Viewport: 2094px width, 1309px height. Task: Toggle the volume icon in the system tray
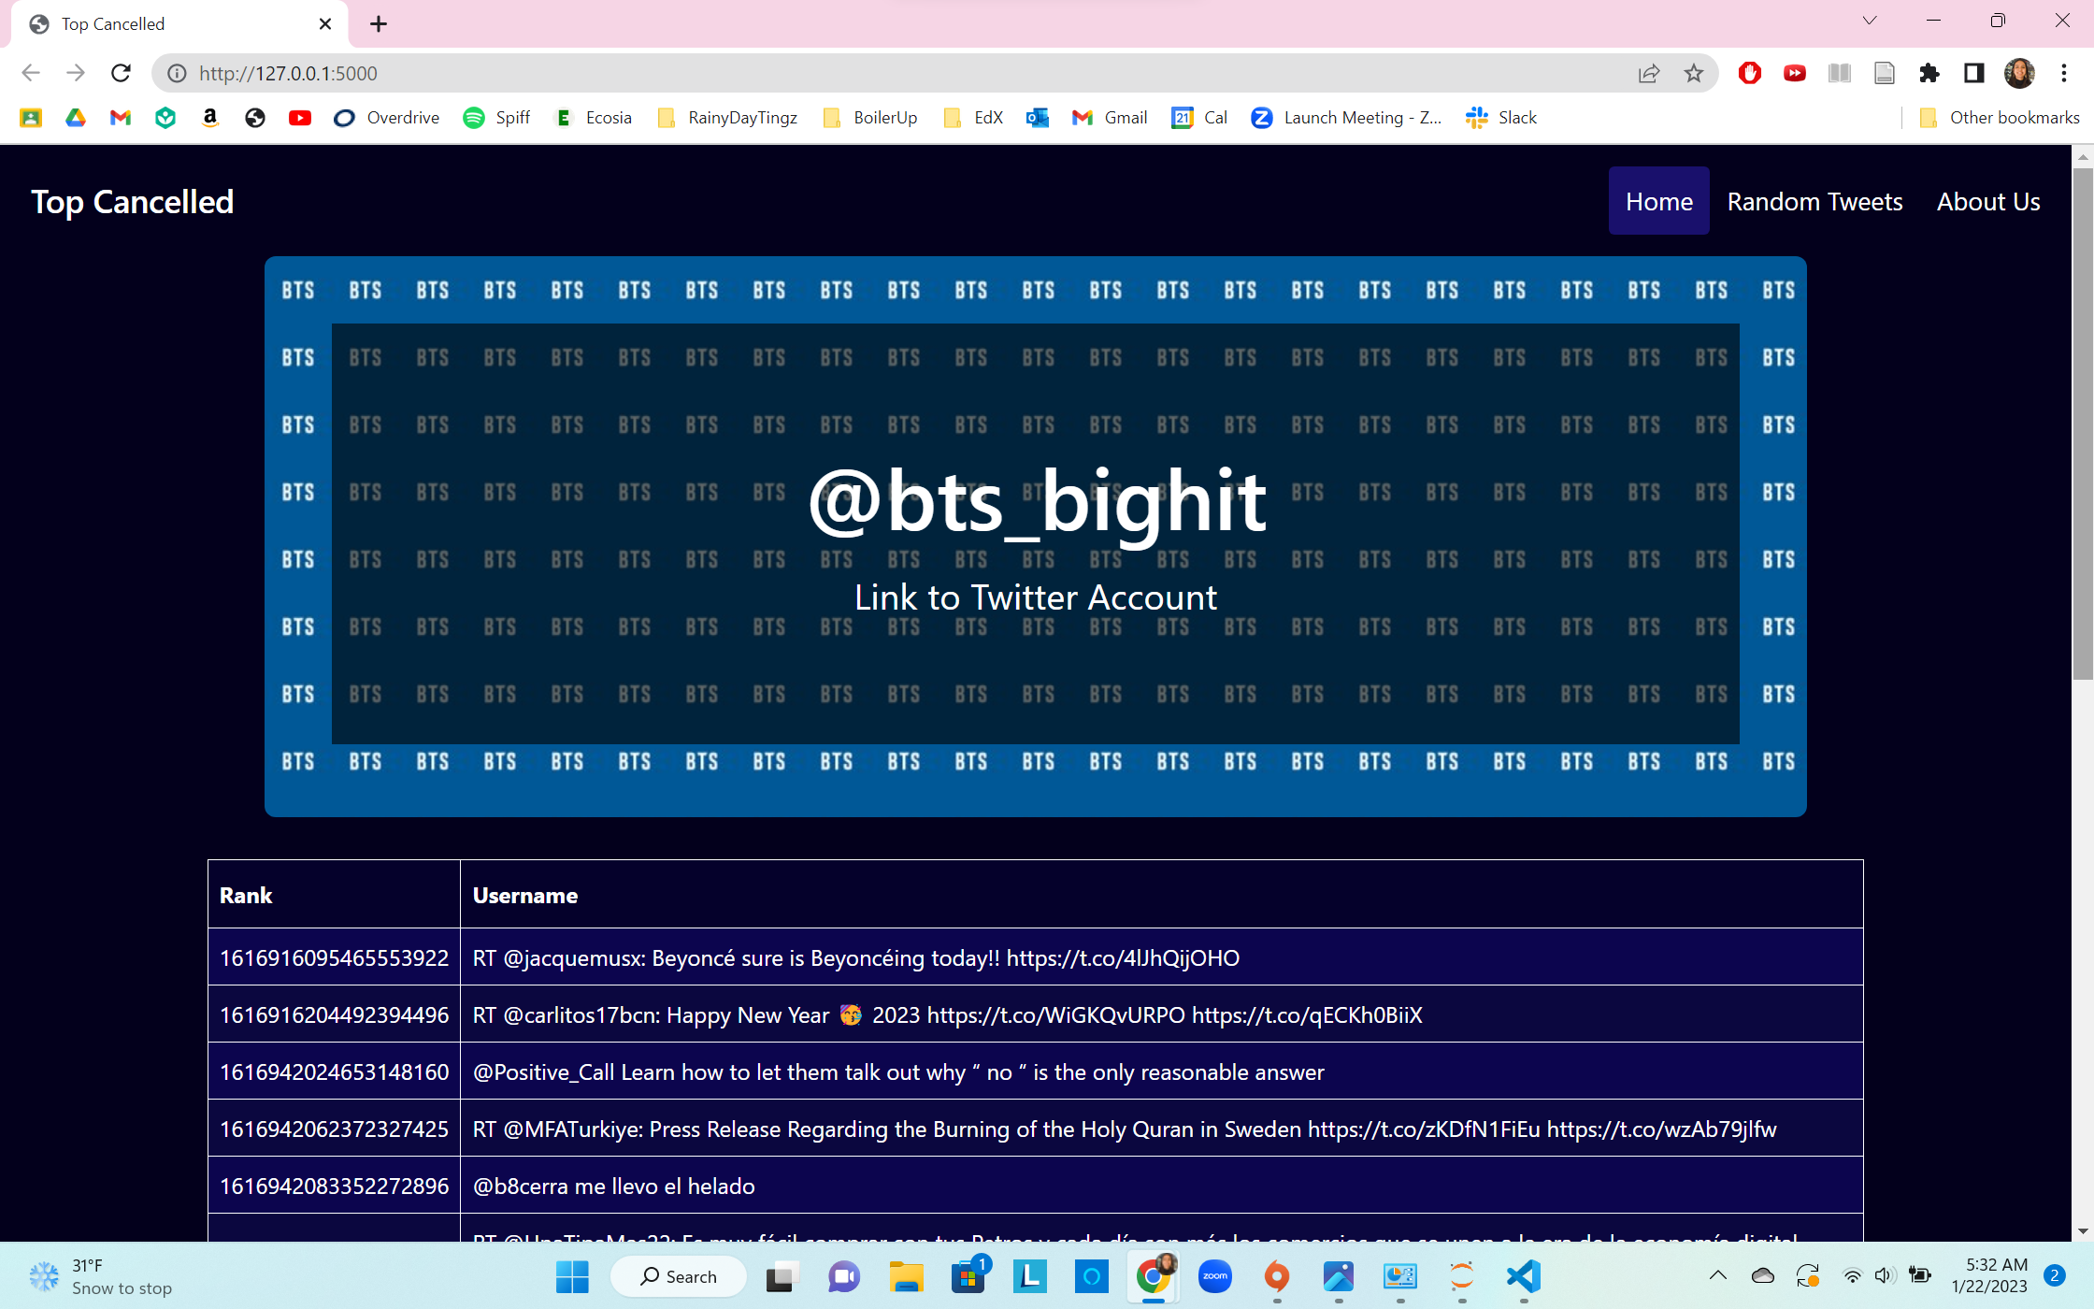pyautogui.click(x=1884, y=1275)
